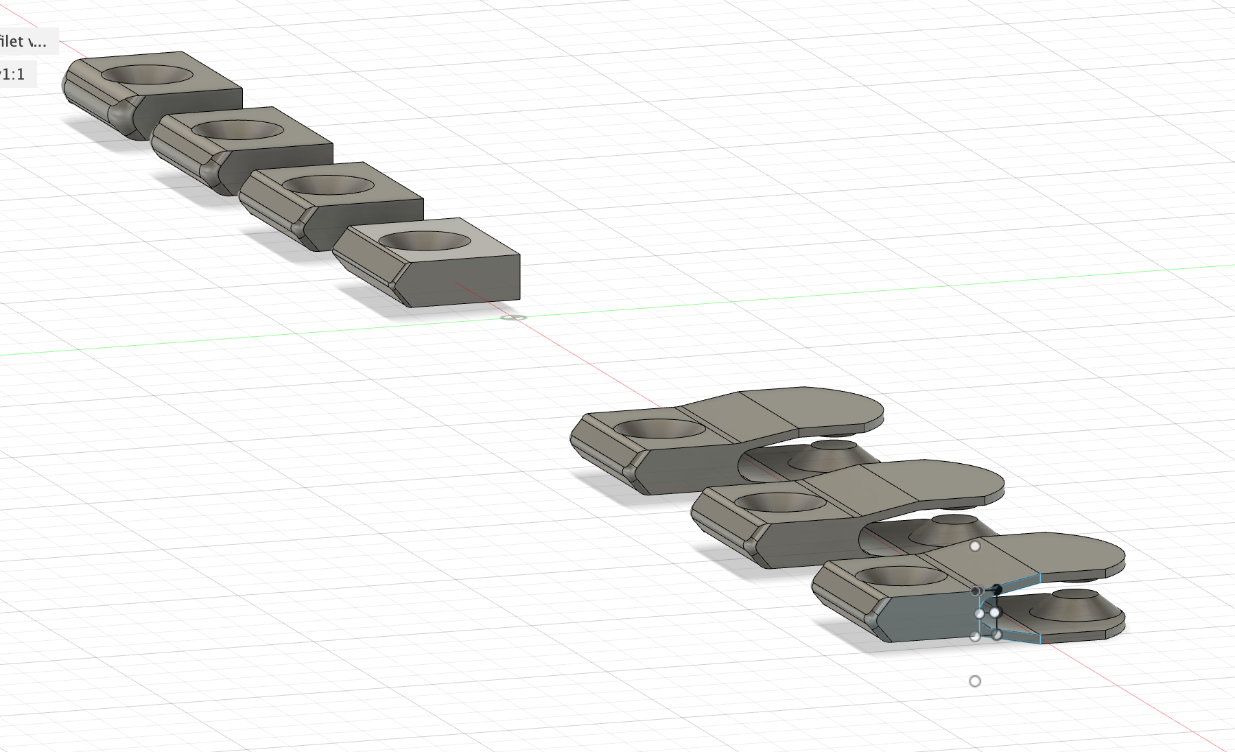Click the black arrow manipulator on the selected clip
The height and width of the screenshot is (752, 1235).
pyautogui.click(x=996, y=589)
